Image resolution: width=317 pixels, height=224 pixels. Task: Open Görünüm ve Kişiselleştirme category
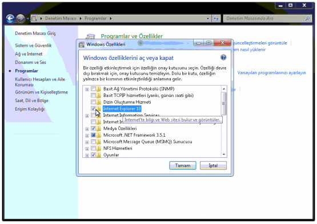pos(41,92)
